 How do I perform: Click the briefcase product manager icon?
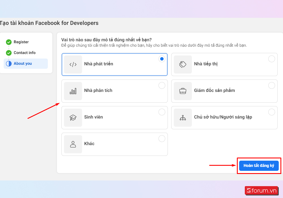coord(183,91)
